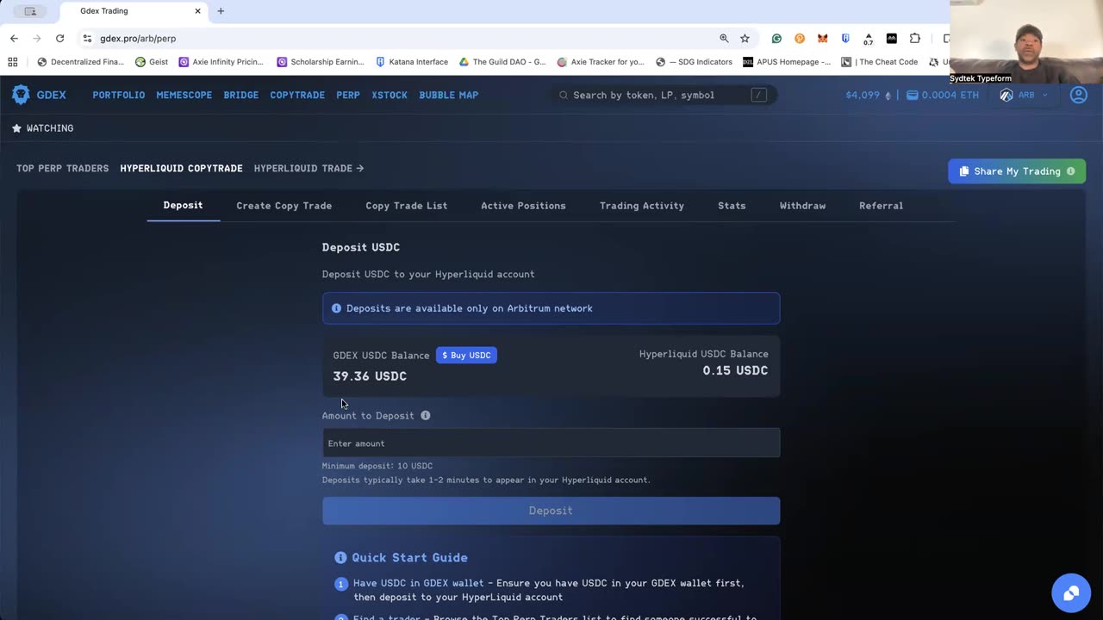1103x620 pixels.
Task: Open Chrome apps grid shortcut
Action: (x=12, y=62)
